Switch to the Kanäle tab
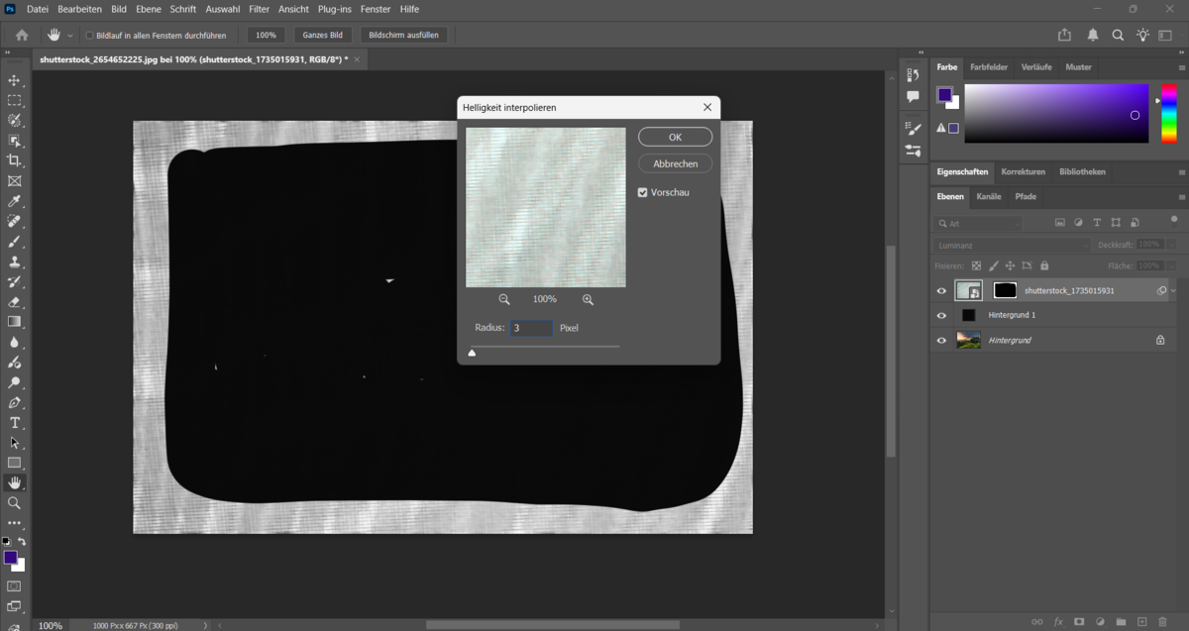This screenshot has width=1189, height=631. (989, 196)
